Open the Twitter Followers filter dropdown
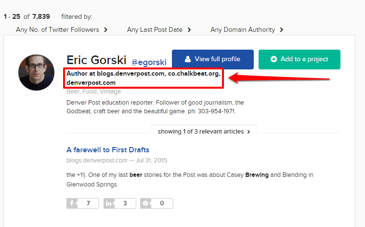Viewport: 365px width, 227px height. tap(62, 30)
